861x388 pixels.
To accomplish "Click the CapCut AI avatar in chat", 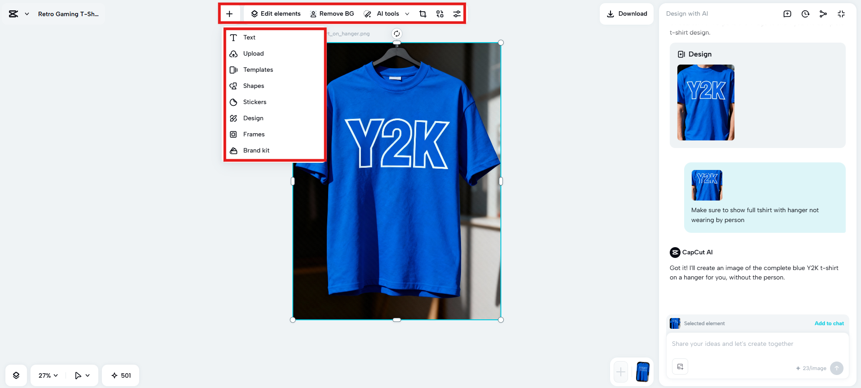I will click(675, 253).
